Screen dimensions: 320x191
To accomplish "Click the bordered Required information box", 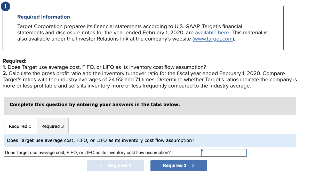I will pos(143,28).
